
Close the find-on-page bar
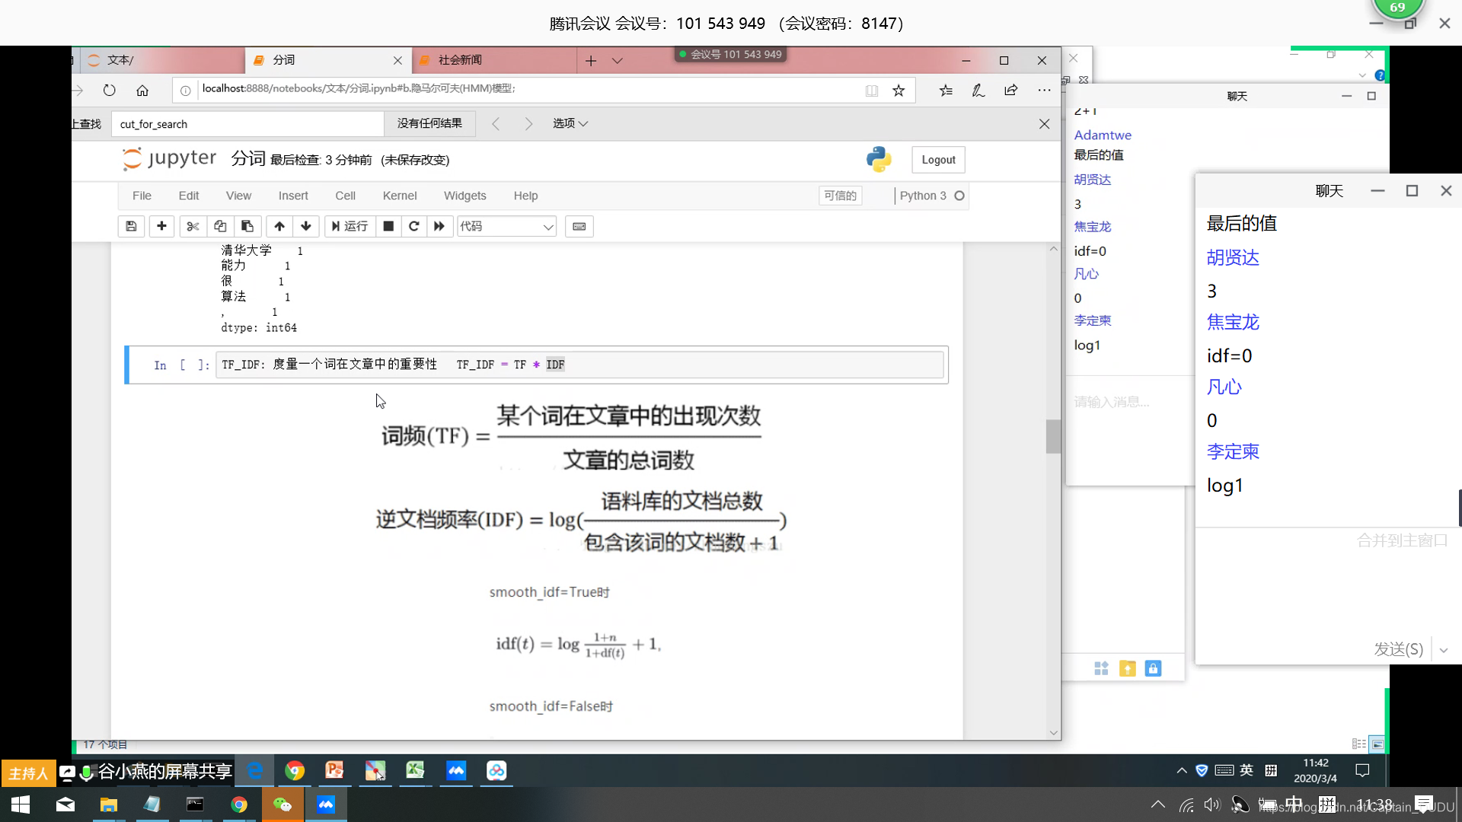(1044, 123)
